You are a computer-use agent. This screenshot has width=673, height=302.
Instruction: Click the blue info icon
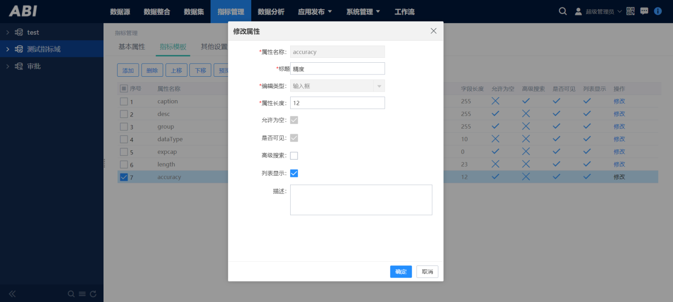click(658, 11)
